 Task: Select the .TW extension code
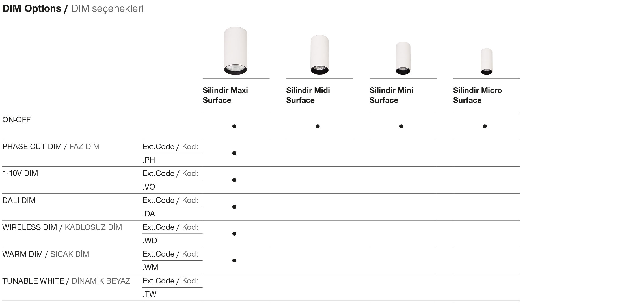(x=150, y=294)
